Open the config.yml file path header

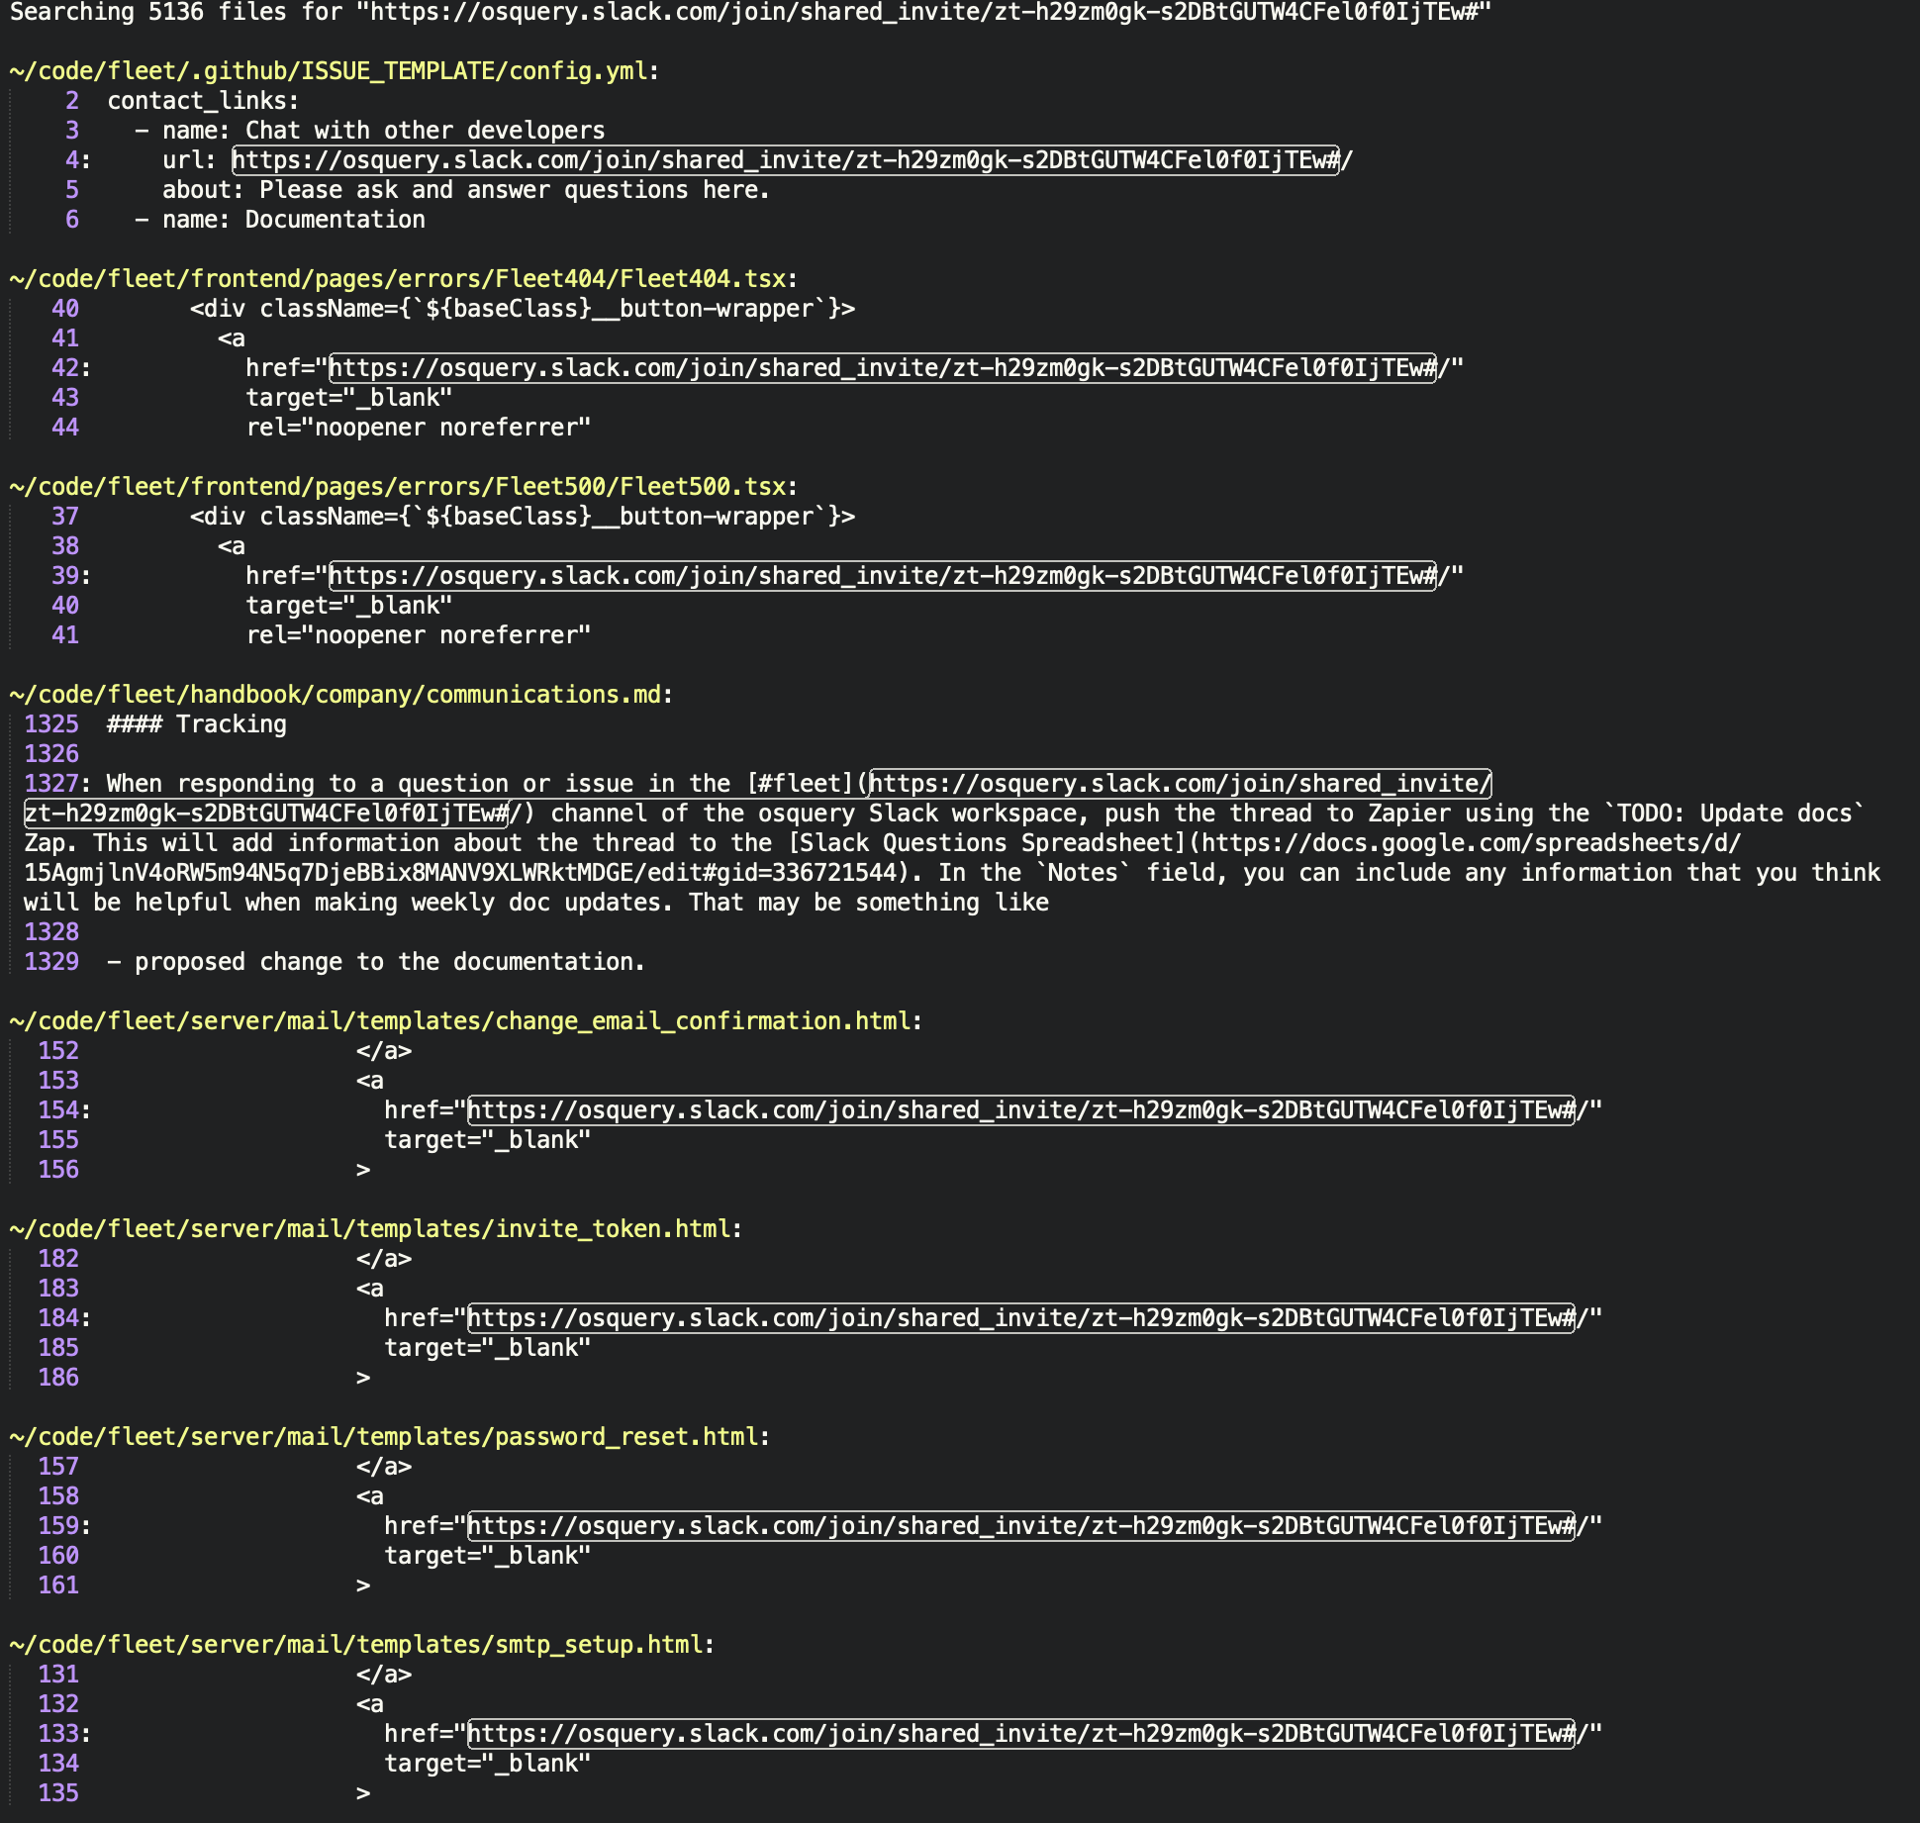tap(336, 70)
